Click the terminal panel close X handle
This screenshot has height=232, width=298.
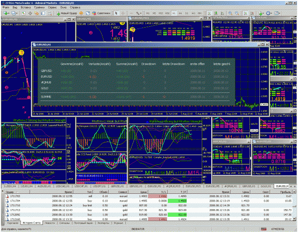click(2, 191)
